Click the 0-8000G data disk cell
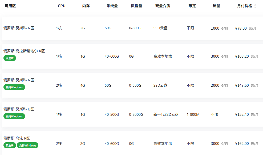 tap(136, 114)
